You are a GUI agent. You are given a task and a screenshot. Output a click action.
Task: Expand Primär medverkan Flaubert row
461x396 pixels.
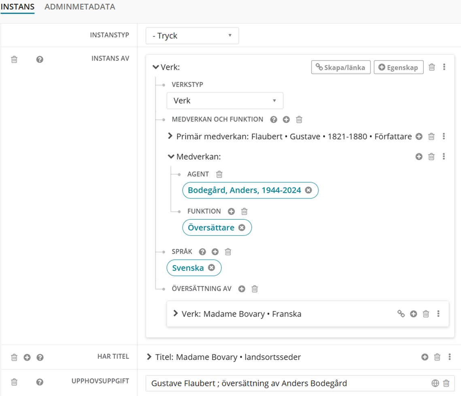[x=170, y=137]
